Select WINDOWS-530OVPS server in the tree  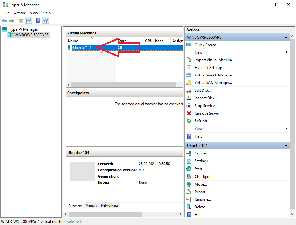(x=31, y=35)
